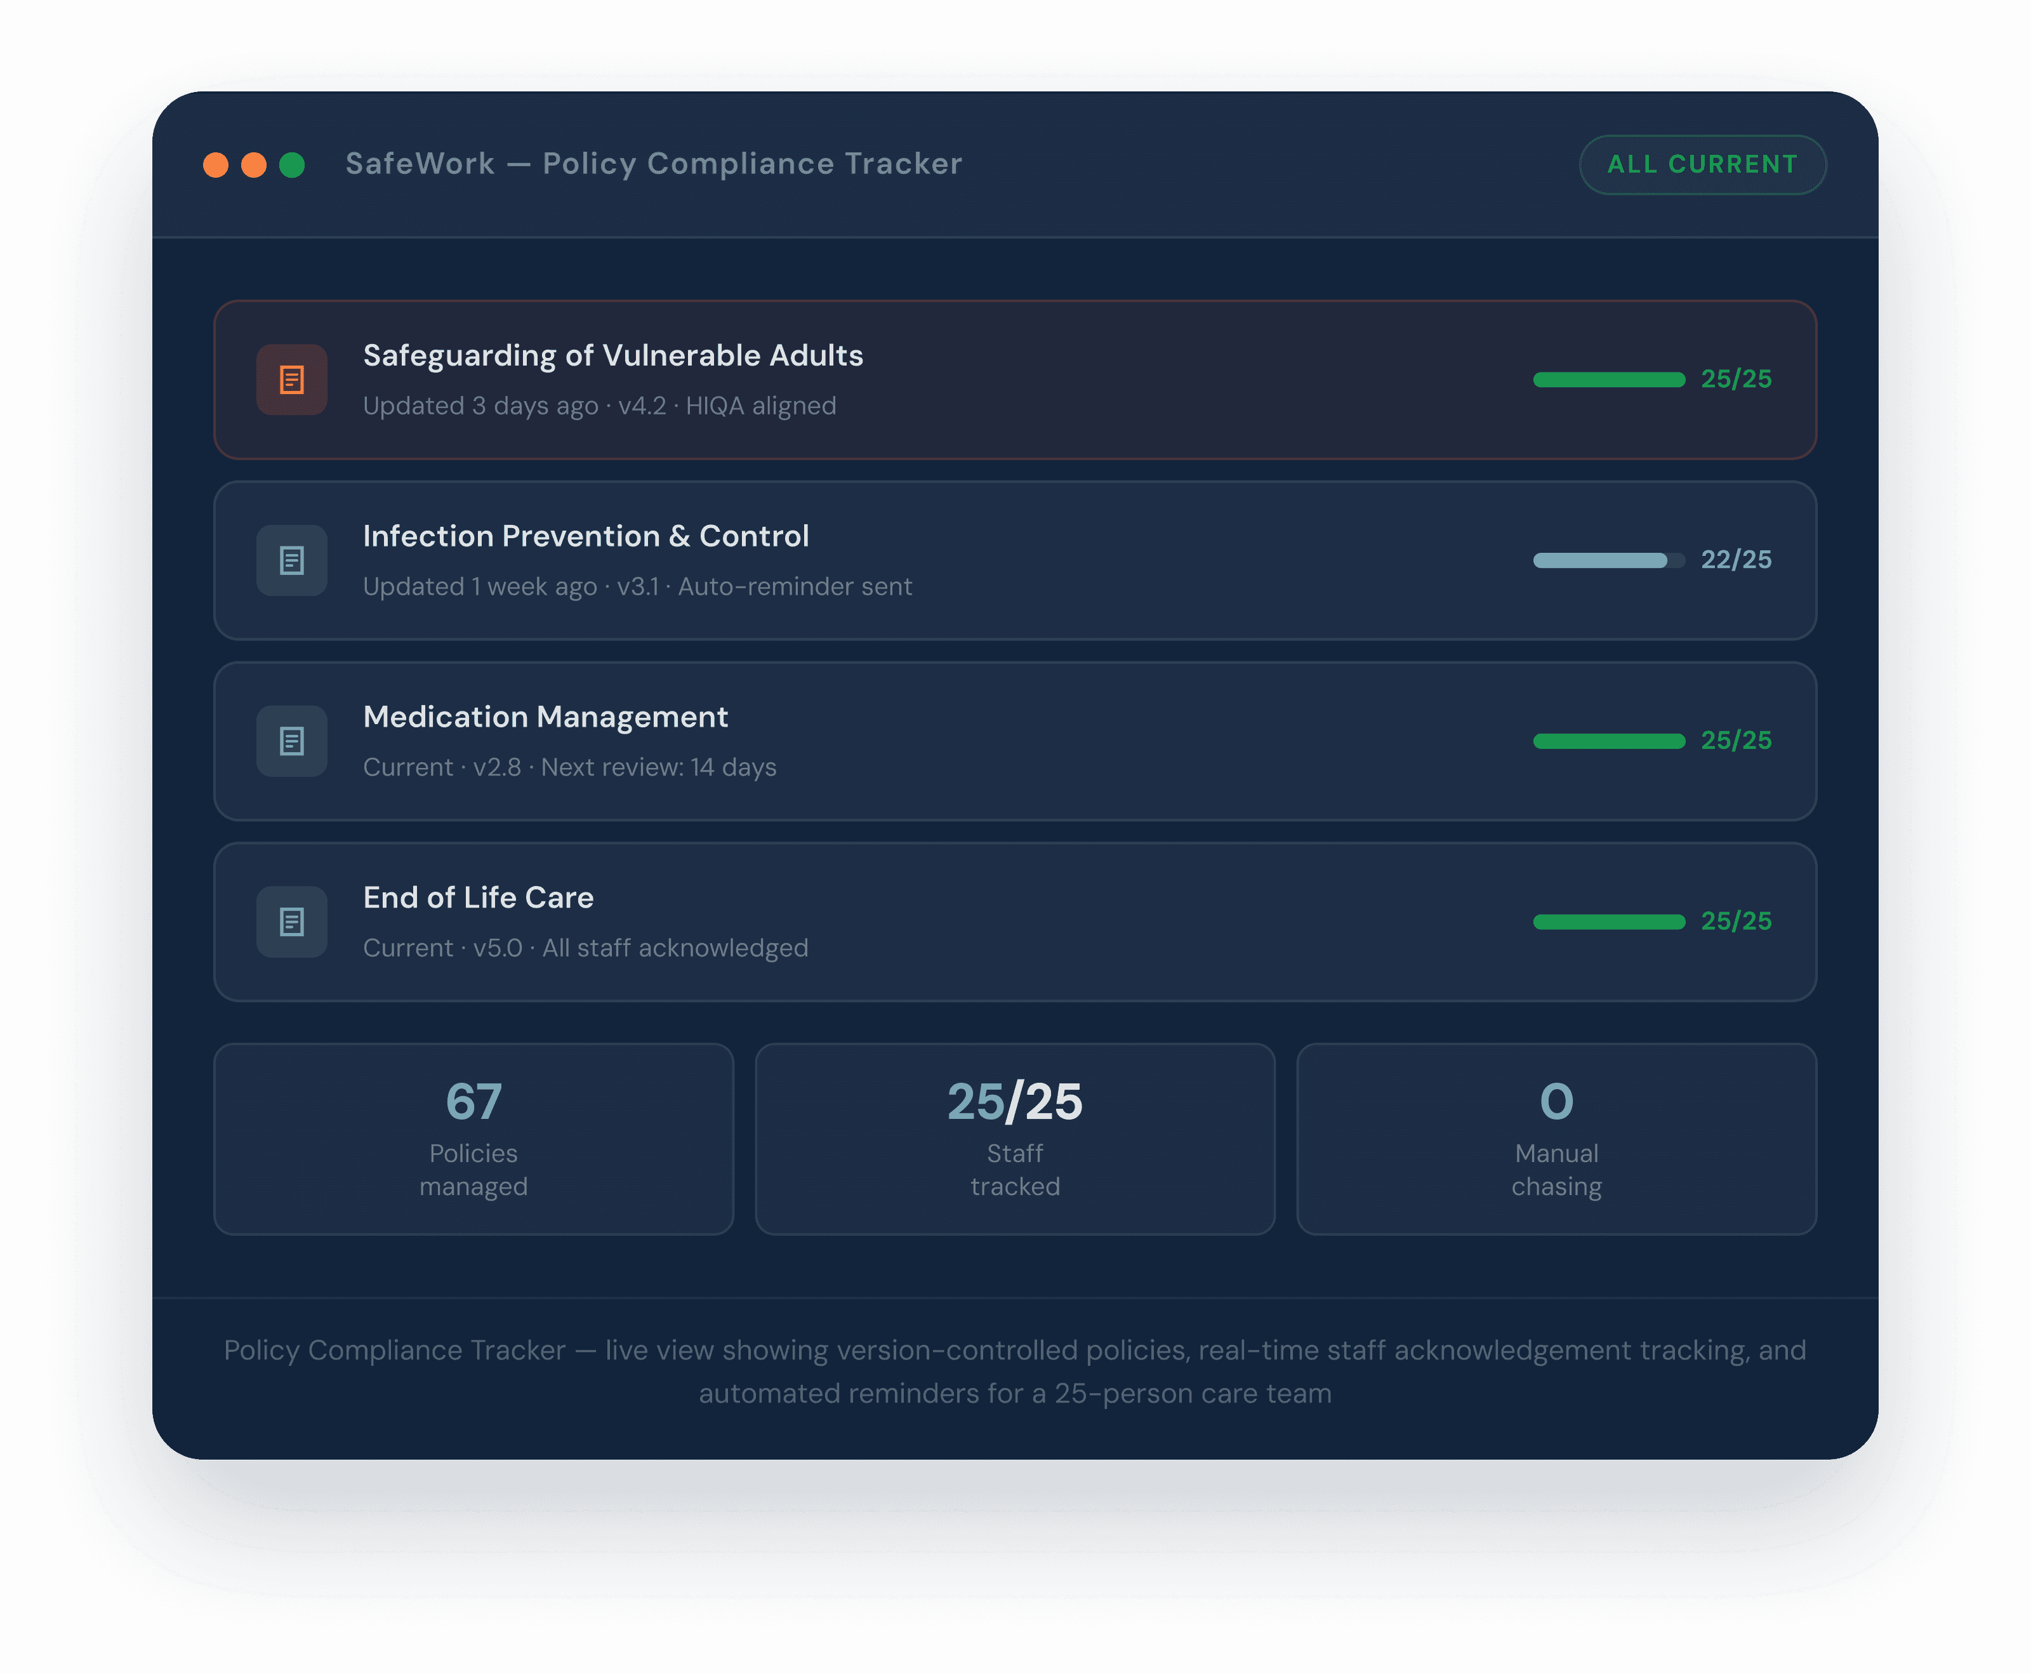Open the Safeguarding of Vulnerable Adults policy
The image size is (2031, 1673).
pyautogui.click(x=612, y=355)
